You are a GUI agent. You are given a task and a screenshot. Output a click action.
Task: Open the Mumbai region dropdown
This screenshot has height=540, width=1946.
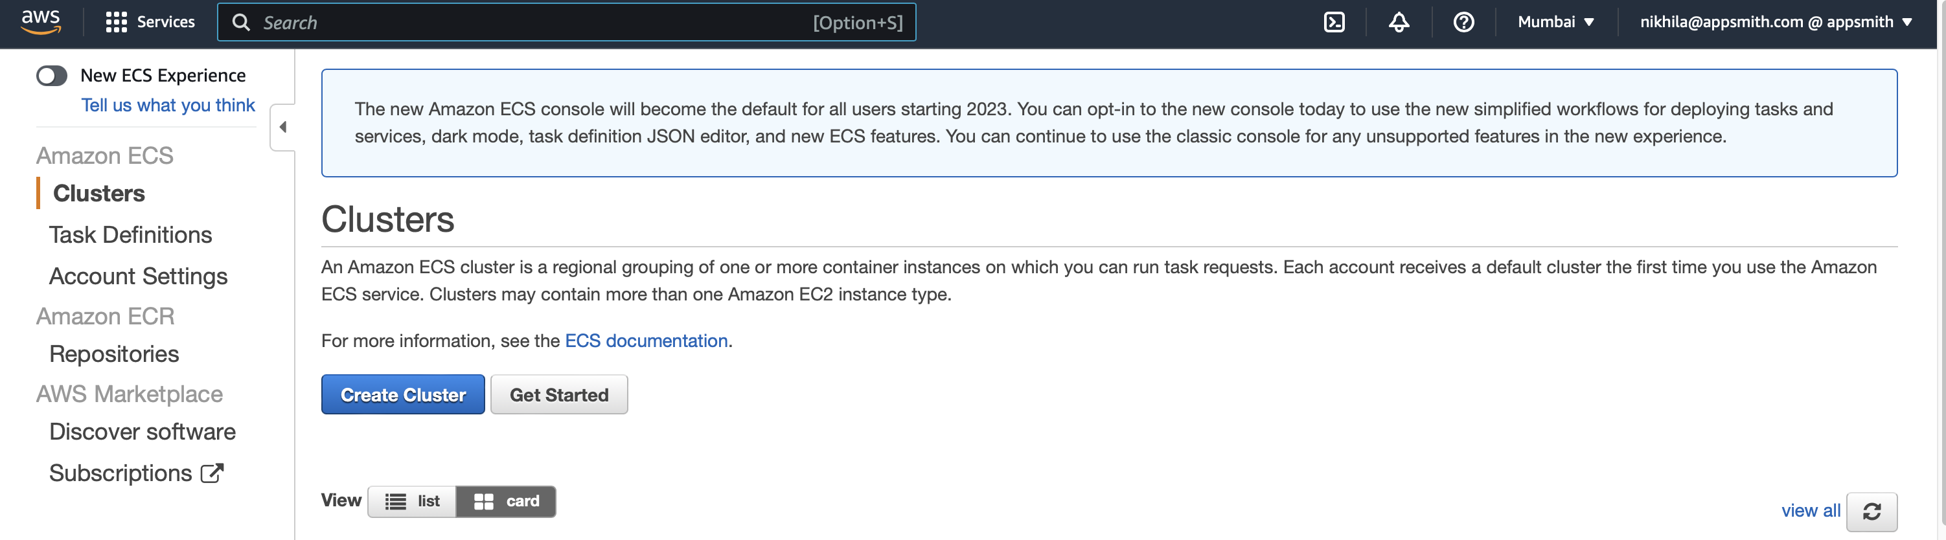click(x=1555, y=22)
